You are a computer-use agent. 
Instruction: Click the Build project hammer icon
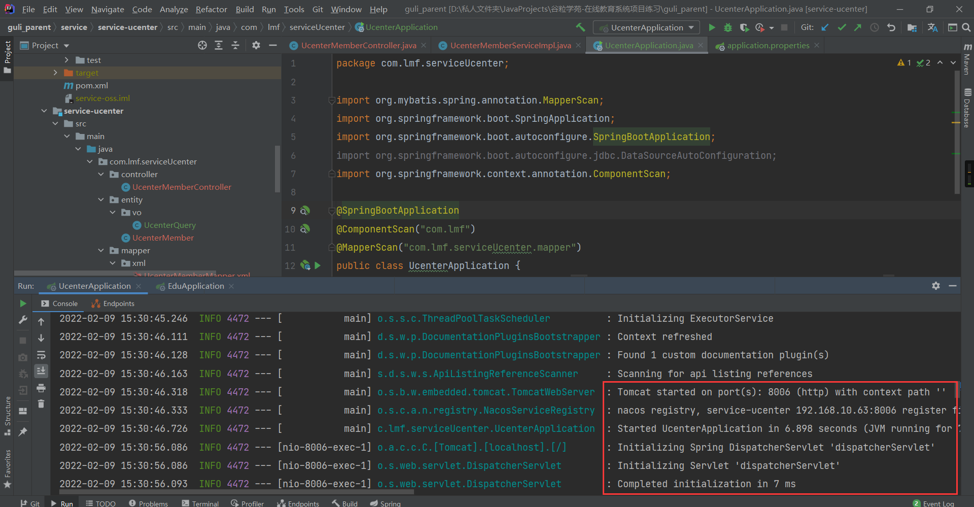click(580, 27)
